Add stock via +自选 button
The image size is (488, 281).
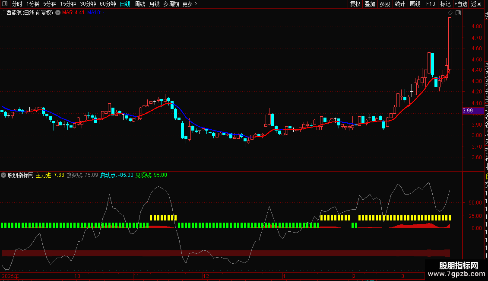(461, 4)
